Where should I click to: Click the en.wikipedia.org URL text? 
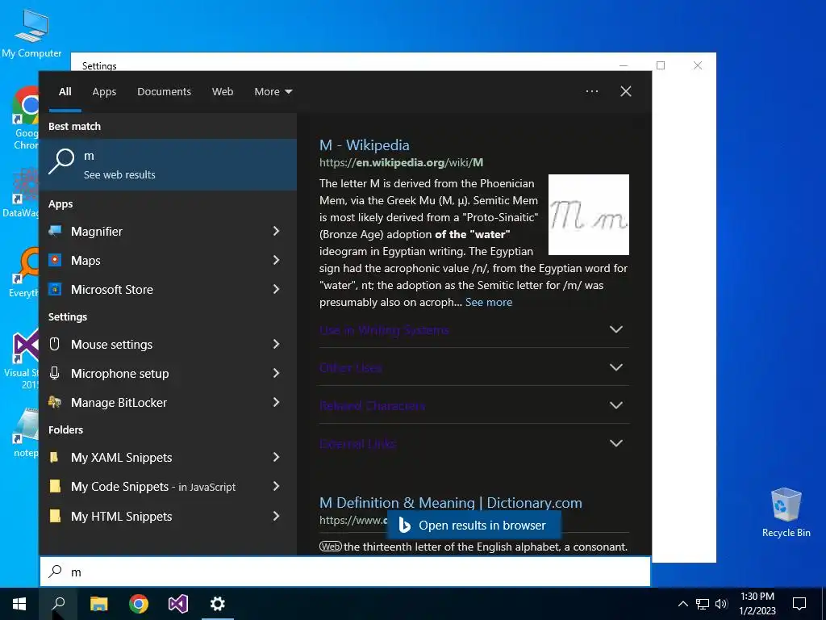pos(402,162)
